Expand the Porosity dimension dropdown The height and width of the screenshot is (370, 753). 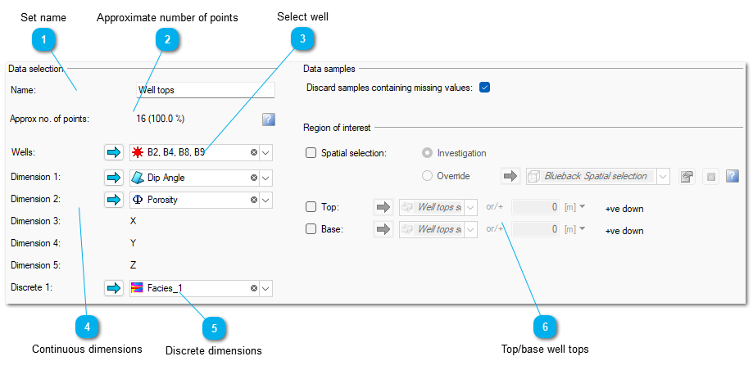(266, 200)
